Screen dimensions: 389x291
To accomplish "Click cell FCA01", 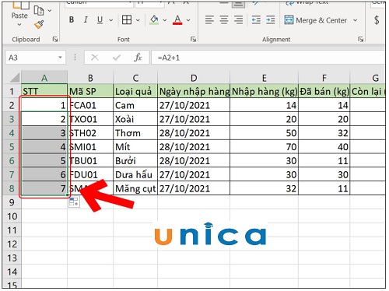I will 90,105.
